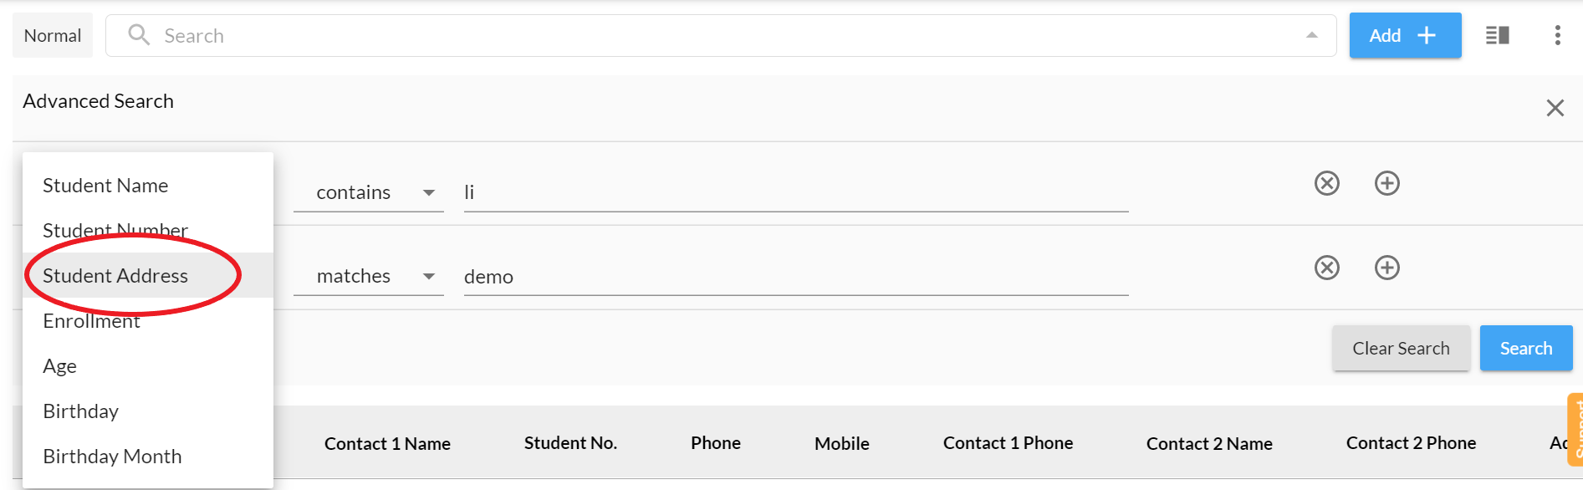Add a condition after the 'matches' row

(1386, 268)
